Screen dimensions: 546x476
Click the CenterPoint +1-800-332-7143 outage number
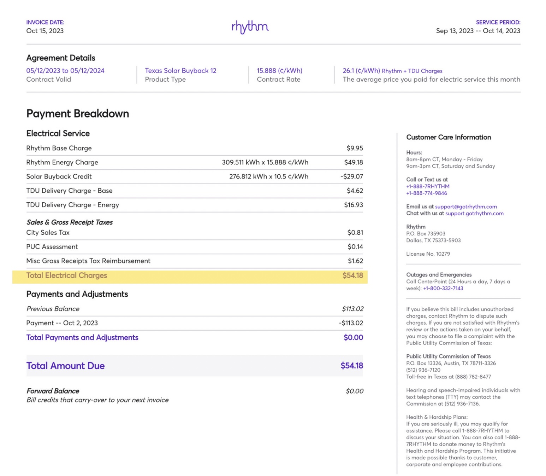[443, 288]
